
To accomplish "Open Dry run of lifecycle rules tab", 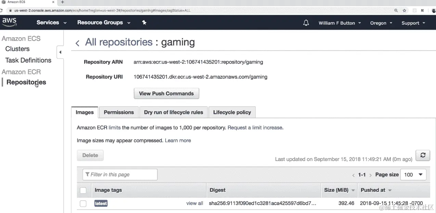I will click(174, 112).
